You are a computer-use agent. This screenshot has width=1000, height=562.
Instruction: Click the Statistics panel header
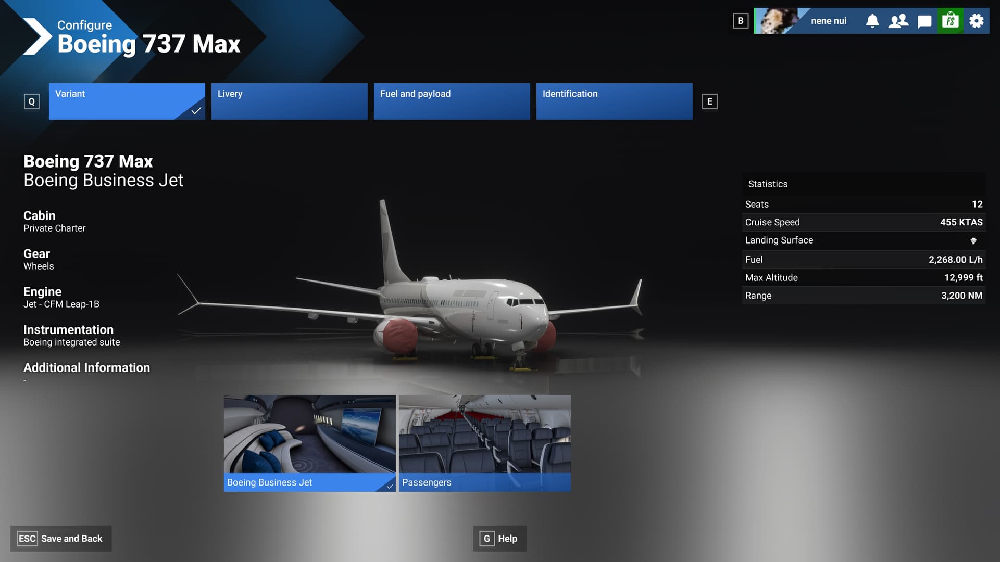point(864,184)
